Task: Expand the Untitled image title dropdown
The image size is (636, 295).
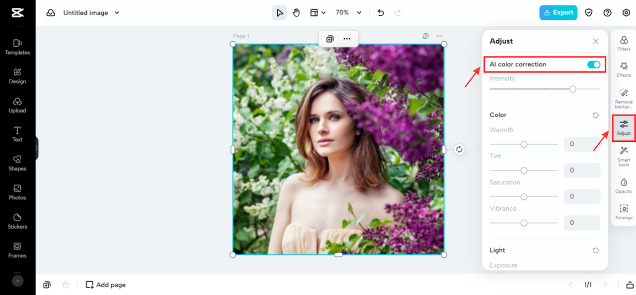Action: pyautogui.click(x=117, y=13)
